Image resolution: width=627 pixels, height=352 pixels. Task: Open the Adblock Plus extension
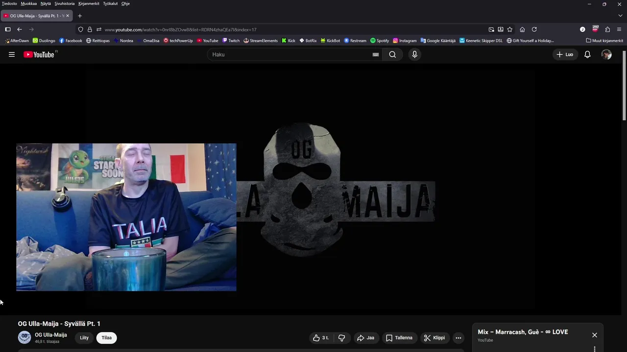[x=595, y=29]
